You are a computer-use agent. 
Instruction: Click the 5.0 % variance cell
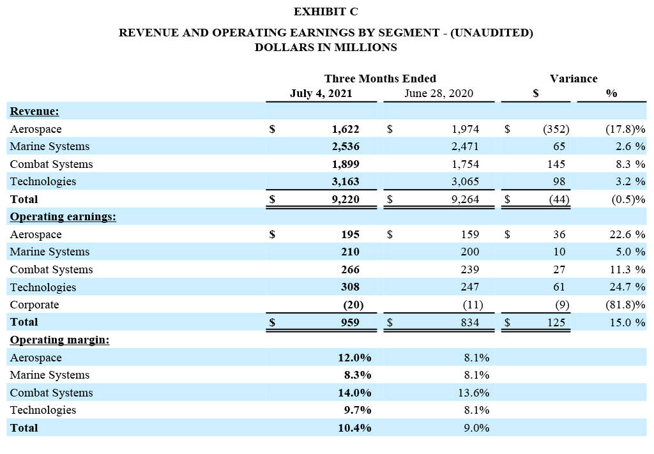(630, 252)
